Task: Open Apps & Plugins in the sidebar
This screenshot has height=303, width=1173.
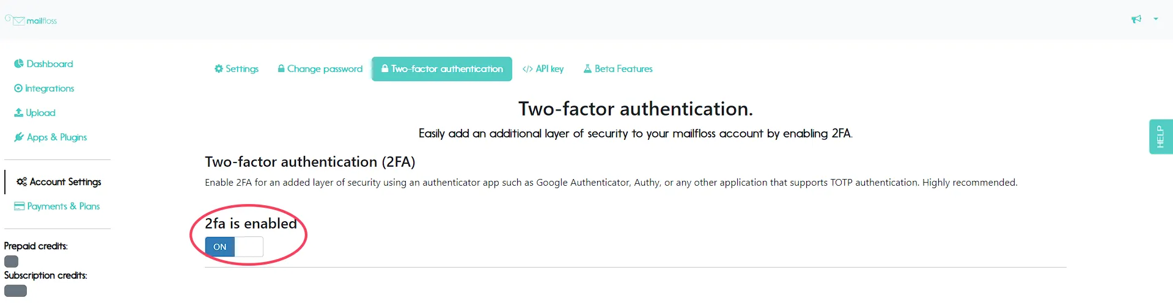Action: [51, 137]
